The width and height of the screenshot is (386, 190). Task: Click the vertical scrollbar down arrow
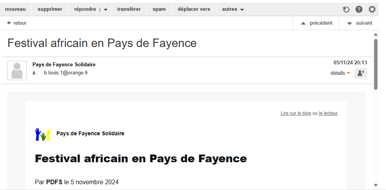coord(376,185)
